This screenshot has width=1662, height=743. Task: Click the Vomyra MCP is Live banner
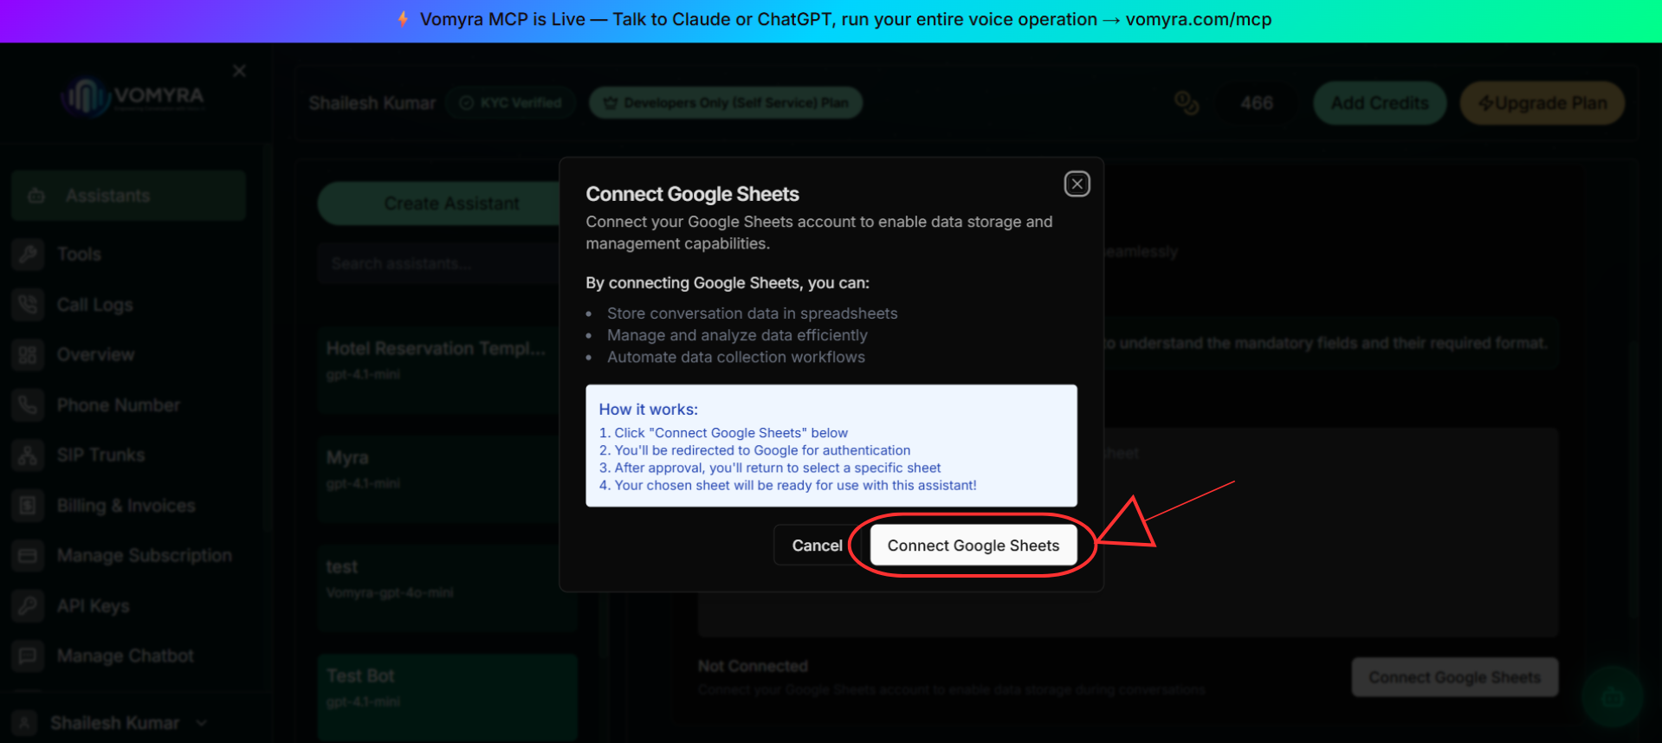[x=831, y=20]
